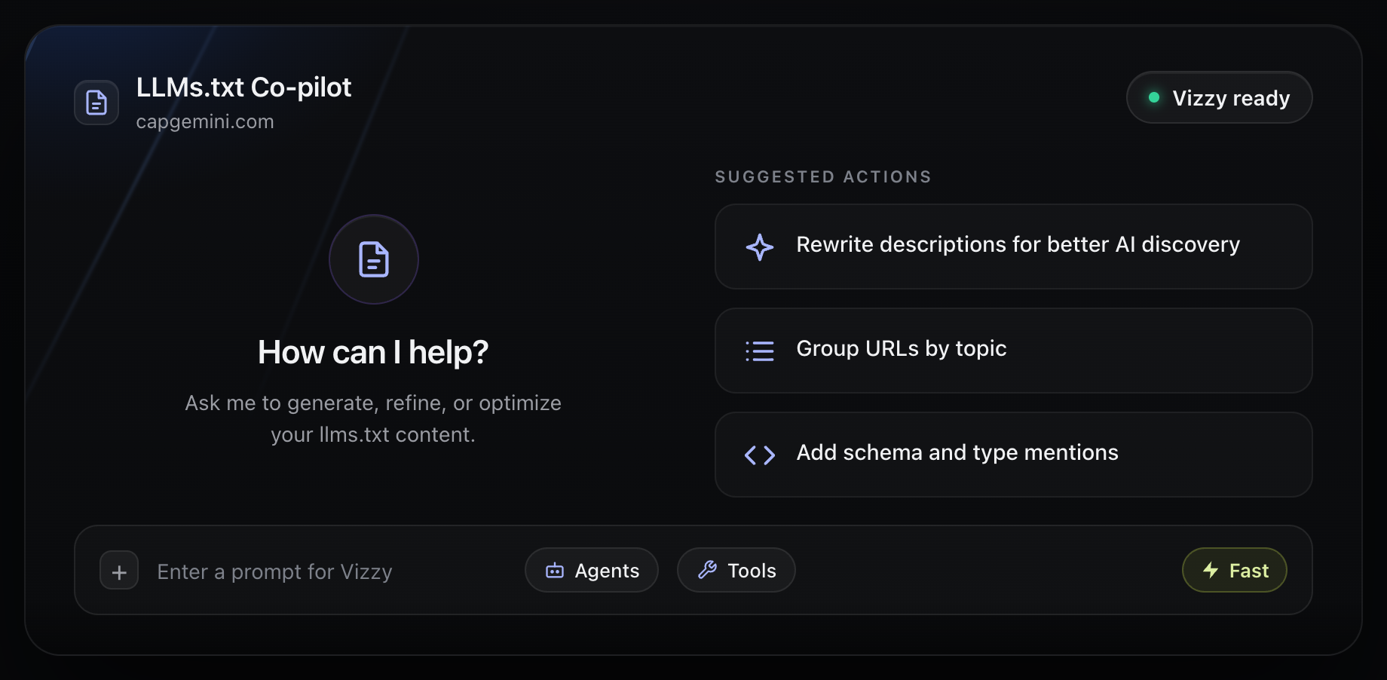Click the document icon beside LLMs.txt Co-pilot
This screenshot has width=1387, height=680.
point(96,103)
